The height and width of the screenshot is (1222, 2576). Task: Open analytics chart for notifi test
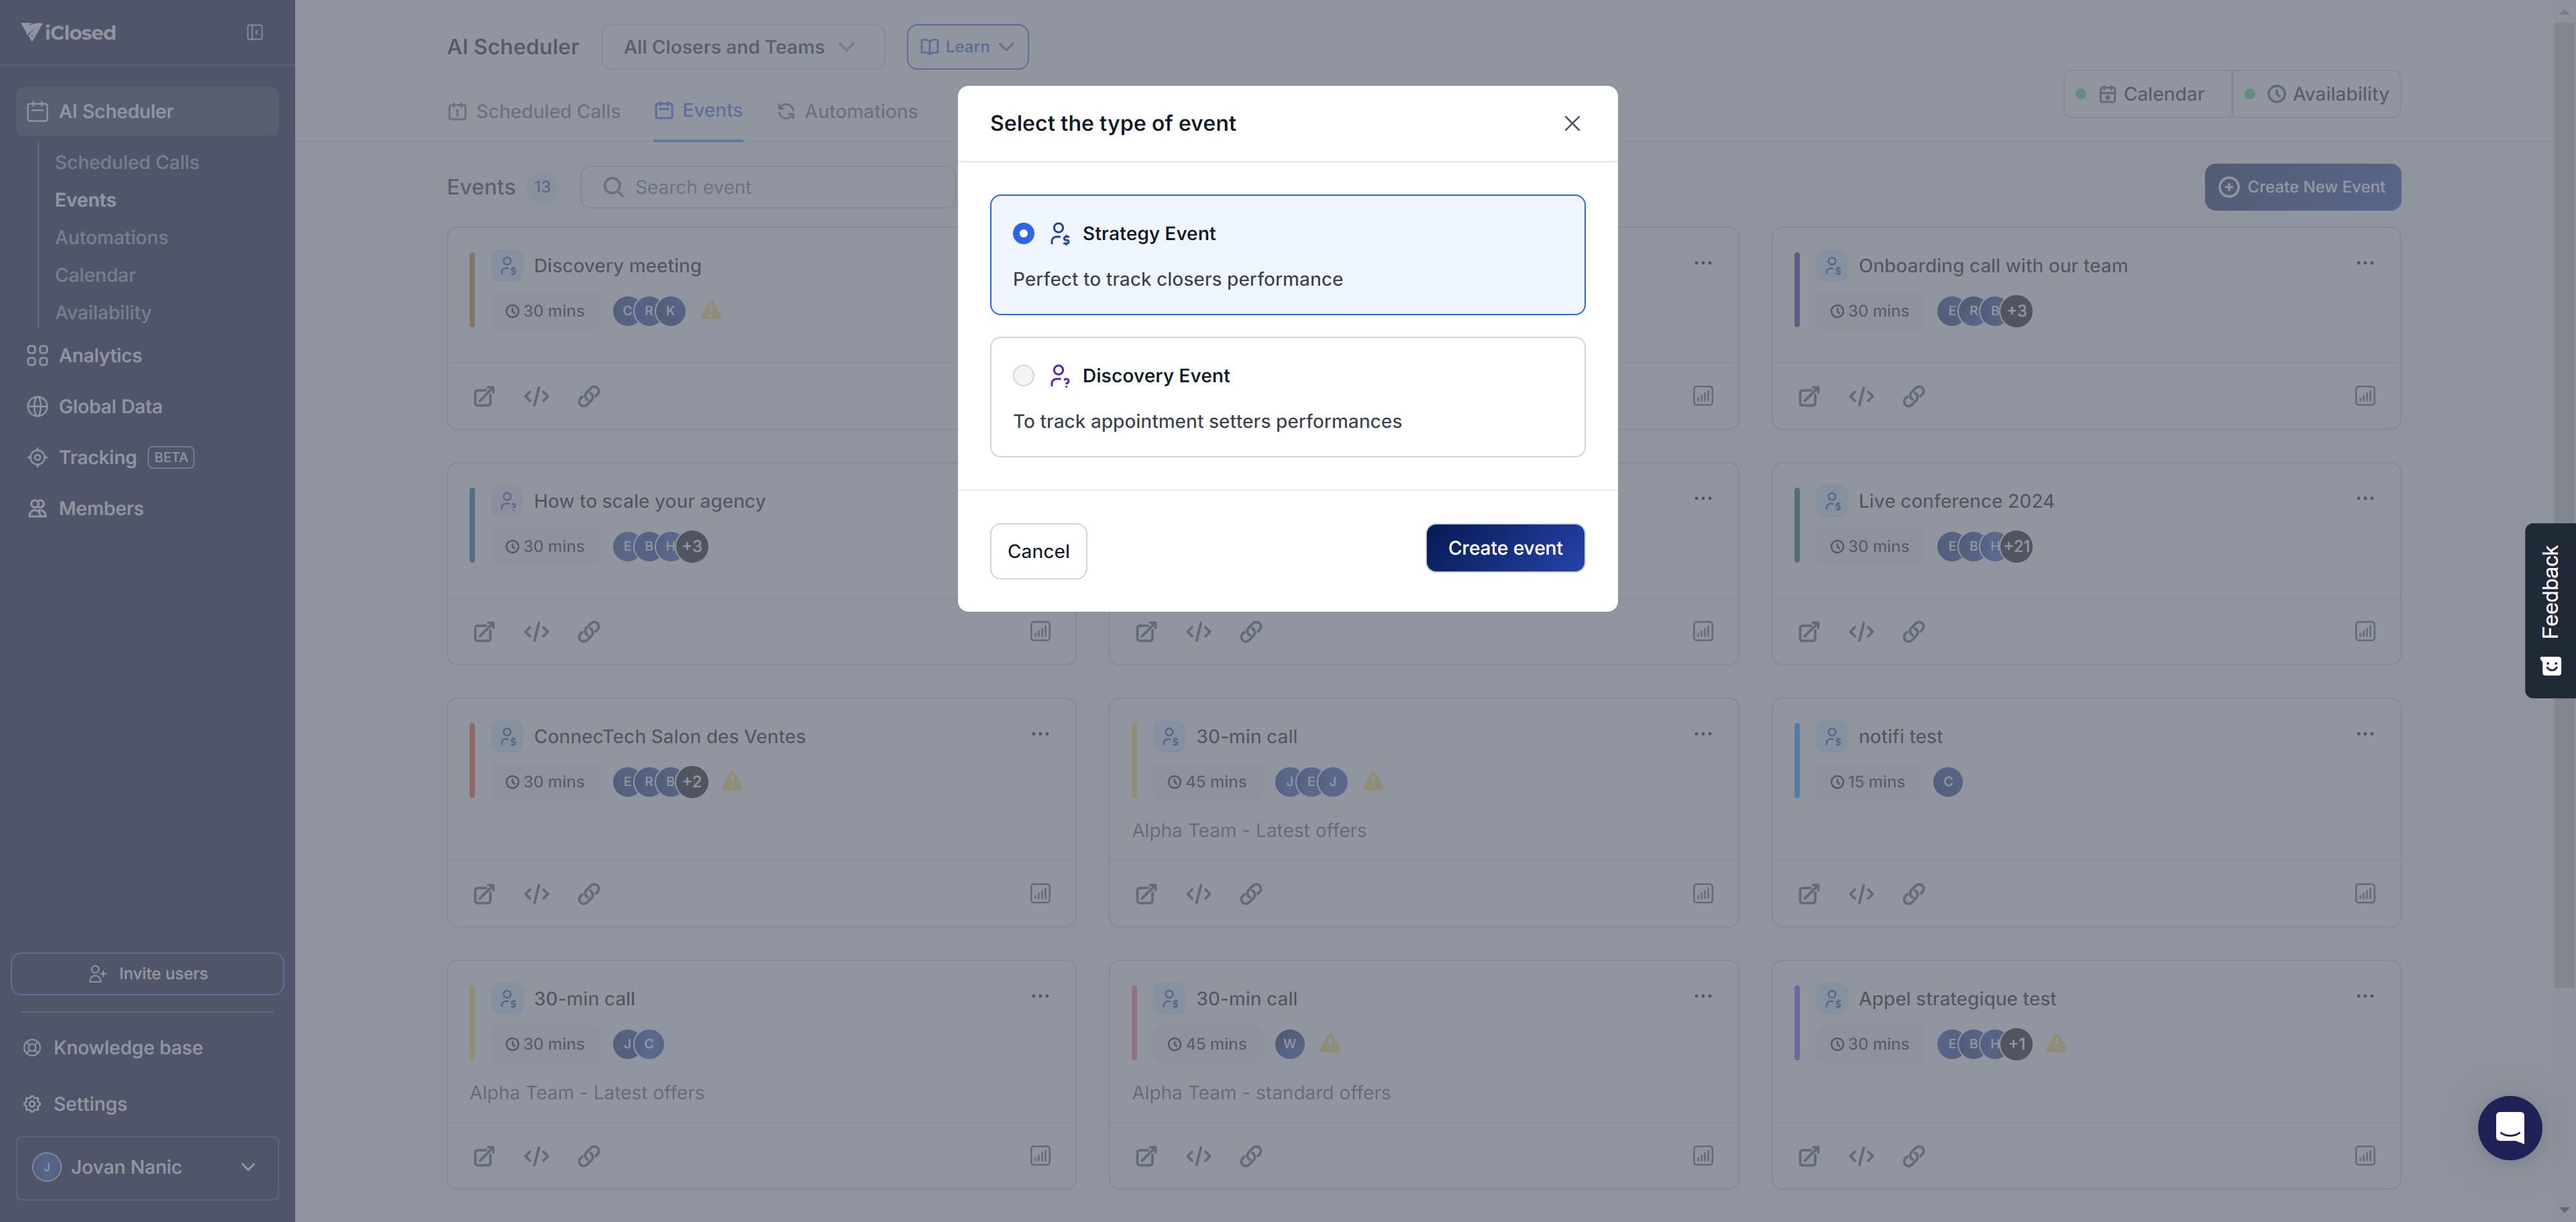(2364, 893)
